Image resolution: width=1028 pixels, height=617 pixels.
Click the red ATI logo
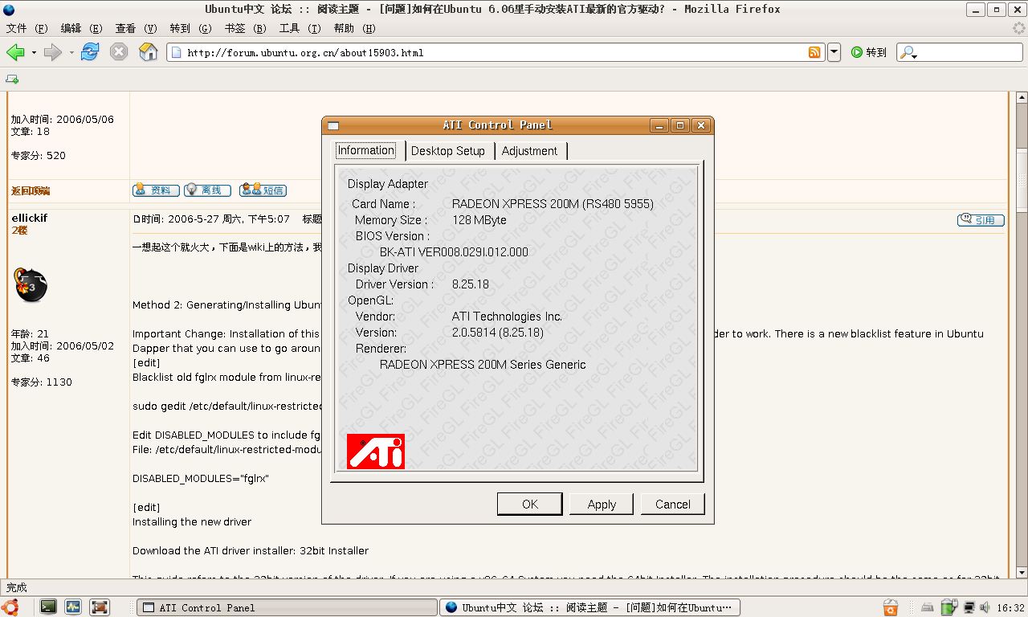[x=376, y=452]
